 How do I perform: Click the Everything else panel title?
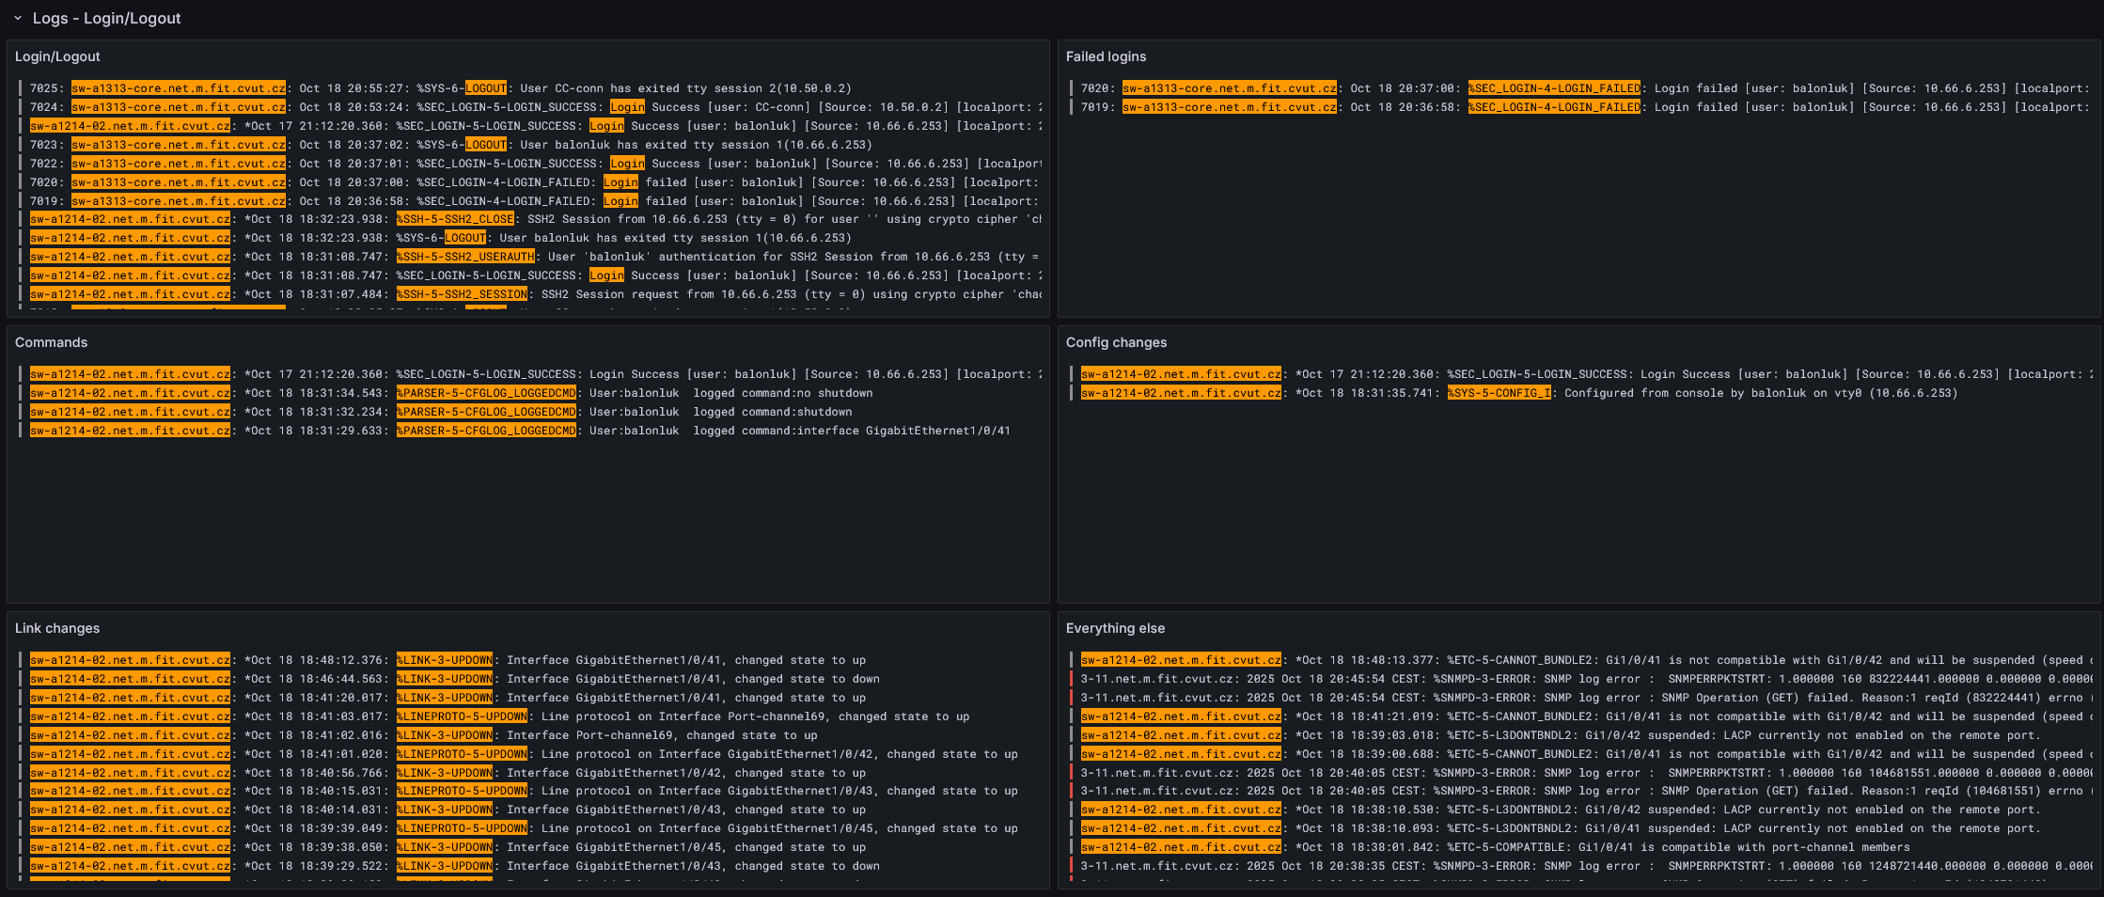pos(1117,628)
